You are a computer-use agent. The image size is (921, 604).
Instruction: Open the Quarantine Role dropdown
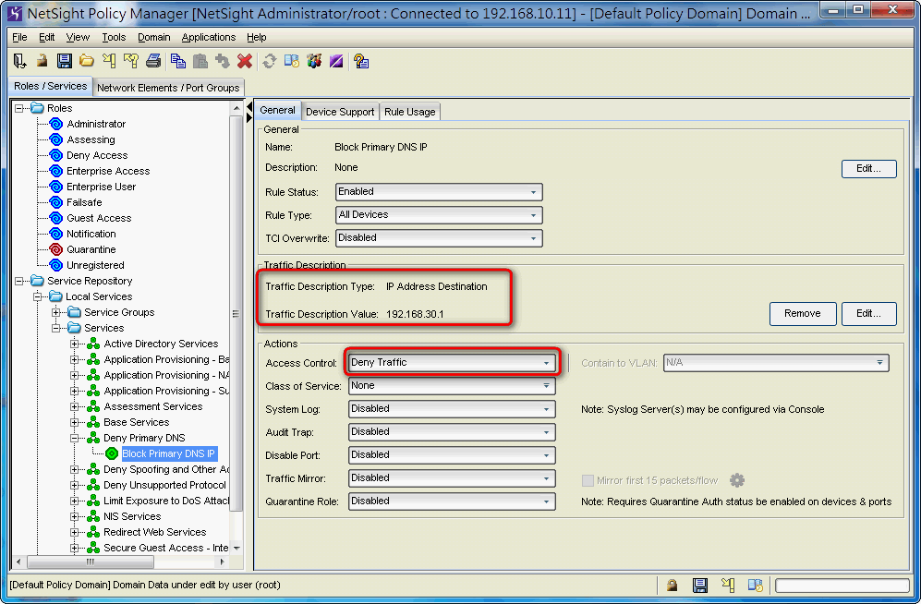click(x=452, y=501)
